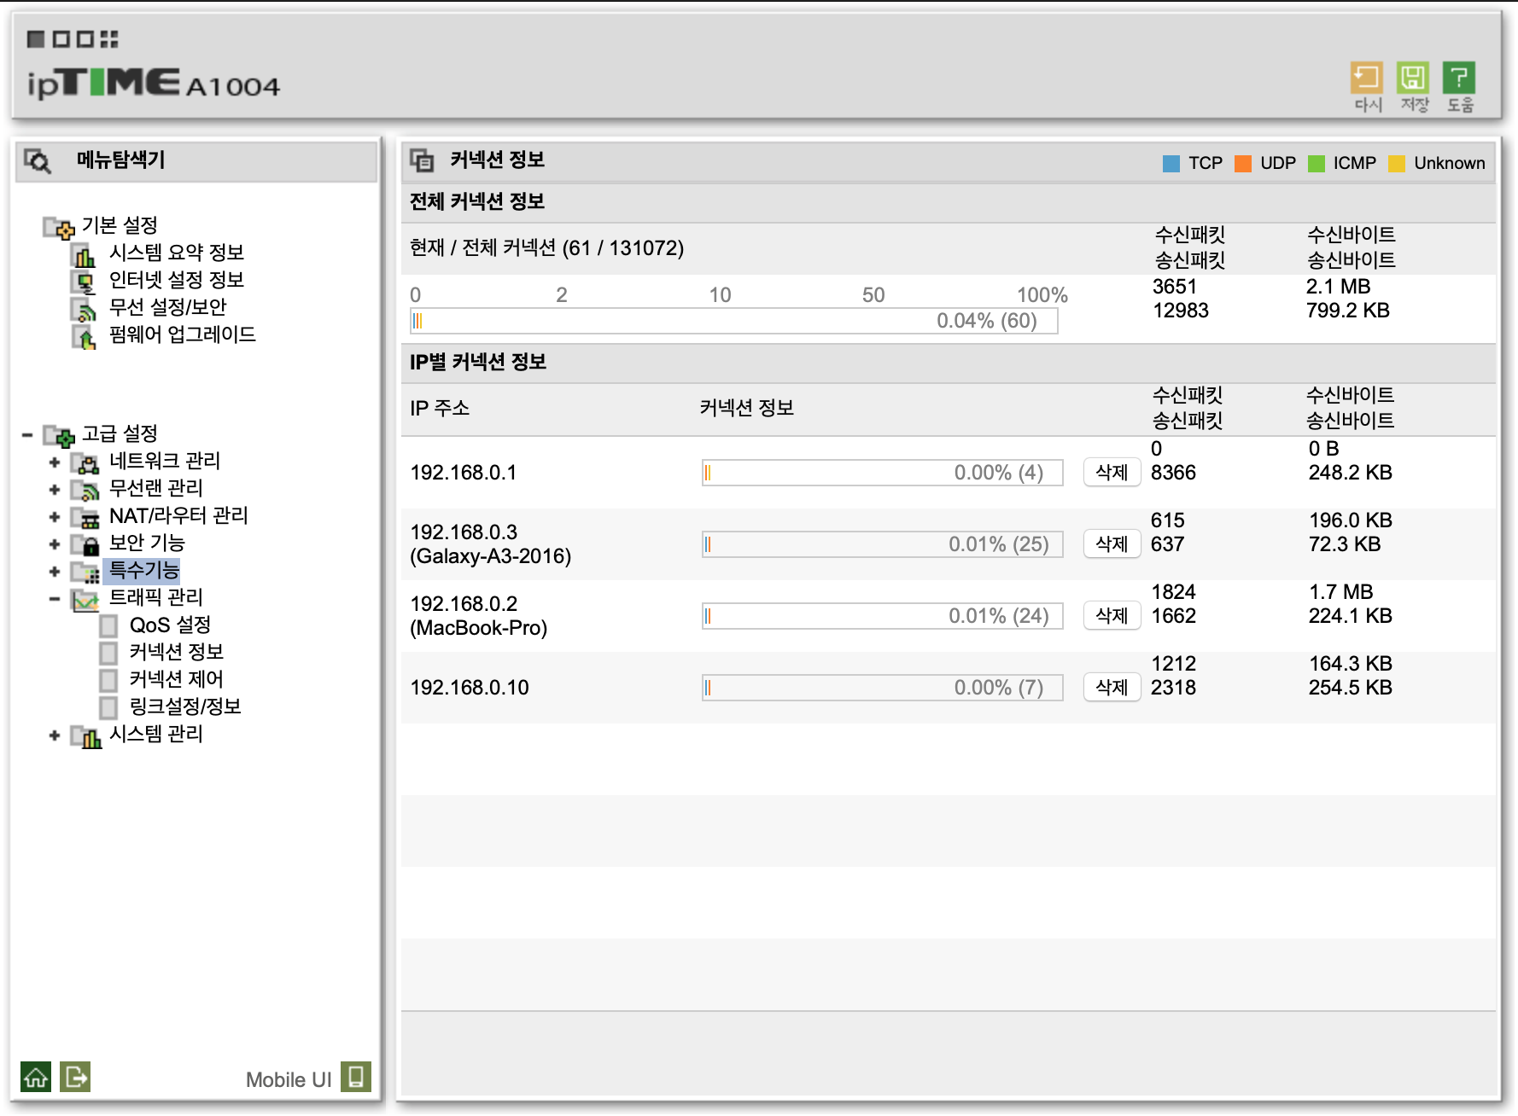The width and height of the screenshot is (1518, 1116).
Task: Collapse the 트래픽 관리 tree node
Action: point(55,599)
